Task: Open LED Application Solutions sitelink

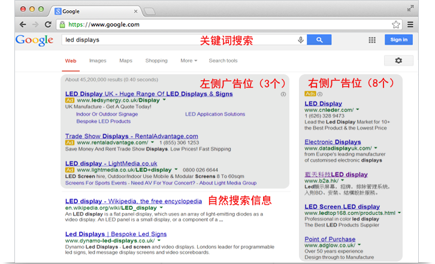Action: coord(215,114)
